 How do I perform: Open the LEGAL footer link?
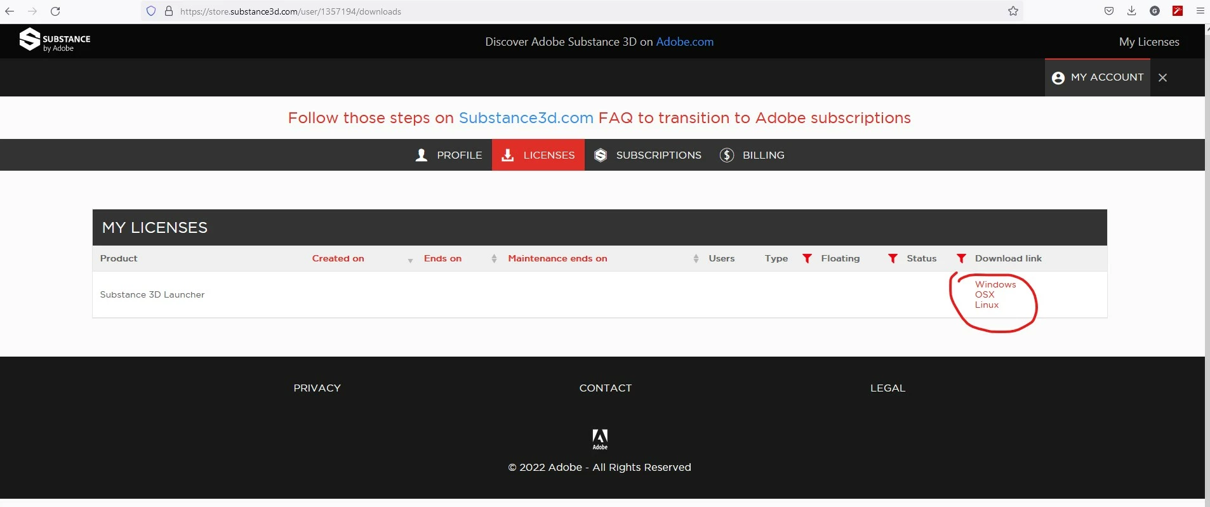pos(888,388)
